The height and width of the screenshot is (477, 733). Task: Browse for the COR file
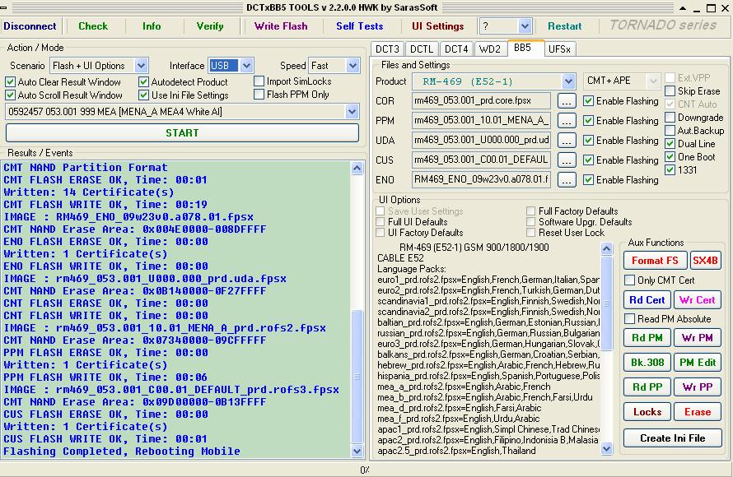click(x=567, y=101)
